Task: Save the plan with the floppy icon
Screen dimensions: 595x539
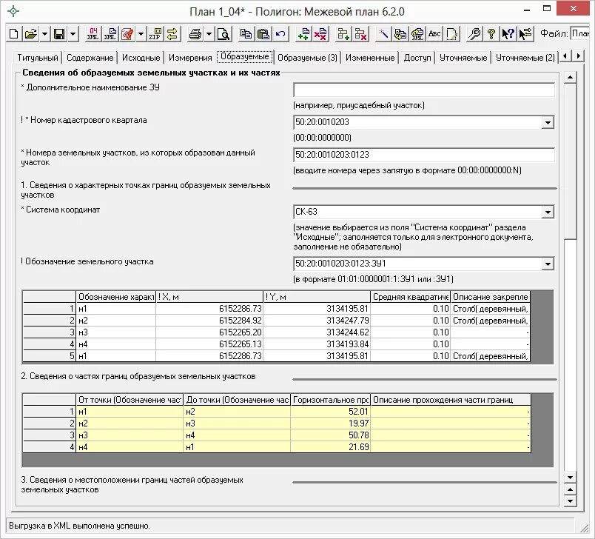Action: pos(58,34)
